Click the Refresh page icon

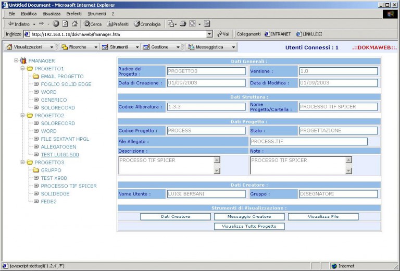(x=65, y=24)
